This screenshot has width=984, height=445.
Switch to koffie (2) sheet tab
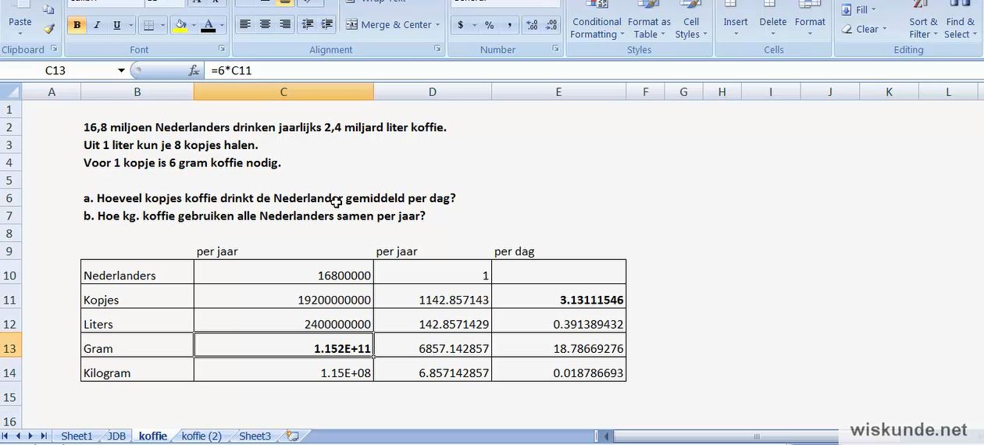[x=201, y=436]
